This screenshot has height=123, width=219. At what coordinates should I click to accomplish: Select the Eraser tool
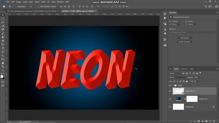coord(3,41)
